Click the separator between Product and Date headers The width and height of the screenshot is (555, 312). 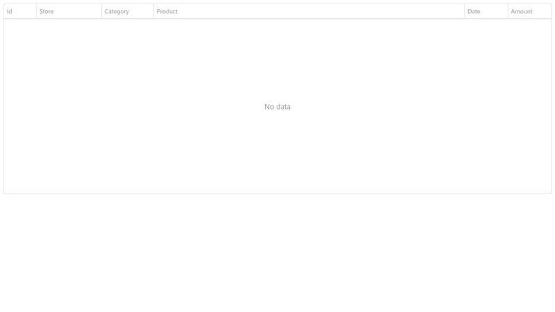464,11
